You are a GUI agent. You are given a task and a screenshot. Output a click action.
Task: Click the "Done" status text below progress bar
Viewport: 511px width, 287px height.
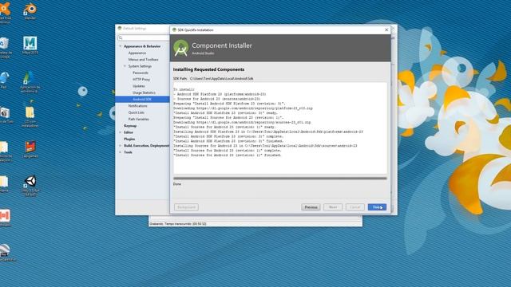tap(177, 184)
